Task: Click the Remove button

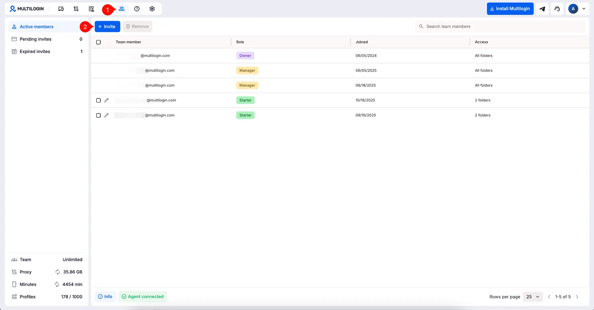Action: [x=137, y=26]
